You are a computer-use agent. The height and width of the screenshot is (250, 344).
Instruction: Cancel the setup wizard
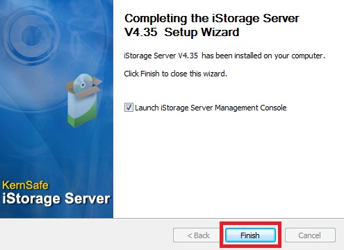click(310, 235)
